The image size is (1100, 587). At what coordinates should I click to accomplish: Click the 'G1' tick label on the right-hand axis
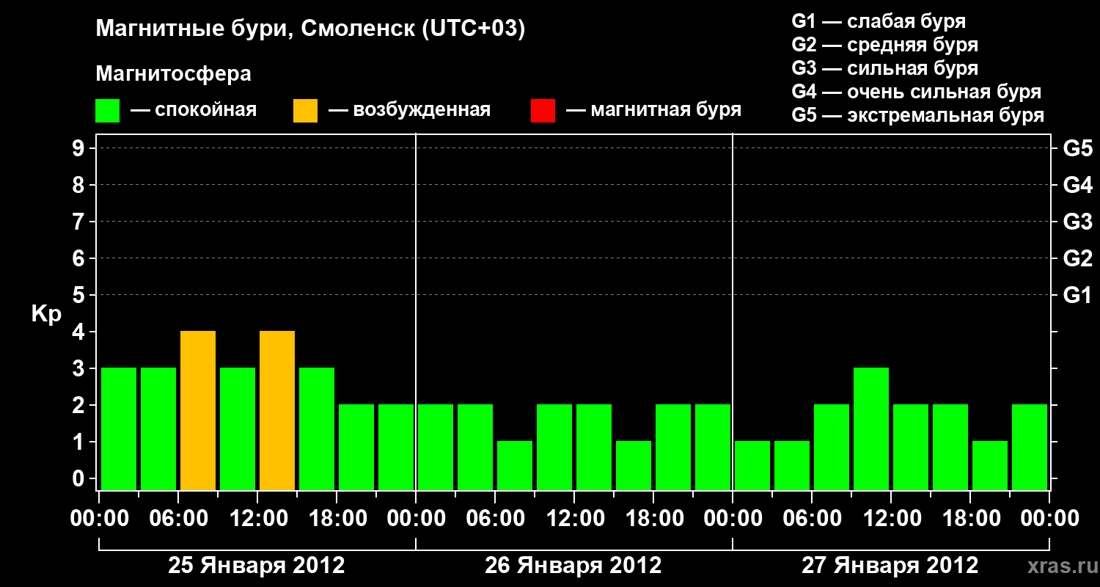click(x=1077, y=295)
